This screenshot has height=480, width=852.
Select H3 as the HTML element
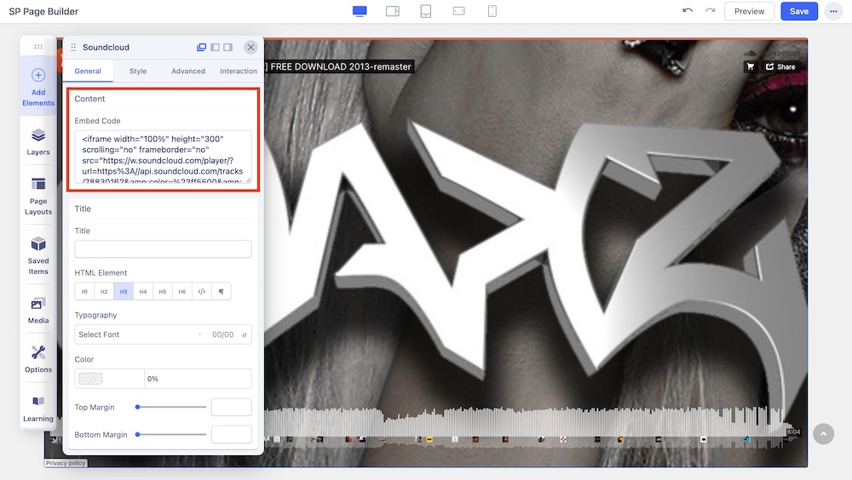pos(124,292)
